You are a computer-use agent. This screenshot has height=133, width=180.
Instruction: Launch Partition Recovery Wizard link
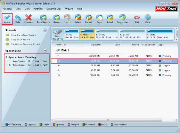tap(26, 44)
